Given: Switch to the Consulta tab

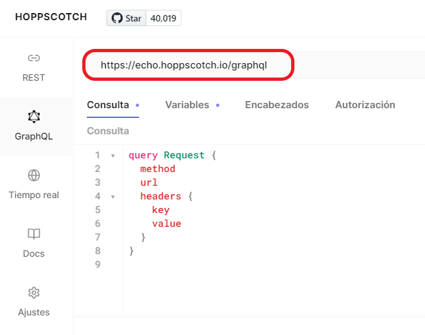Looking at the screenshot, I should click(113, 105).
